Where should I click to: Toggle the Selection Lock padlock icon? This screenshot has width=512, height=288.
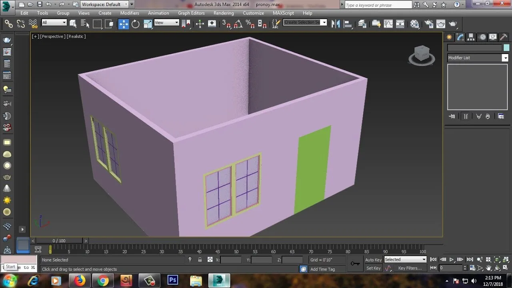coord(200,260)
